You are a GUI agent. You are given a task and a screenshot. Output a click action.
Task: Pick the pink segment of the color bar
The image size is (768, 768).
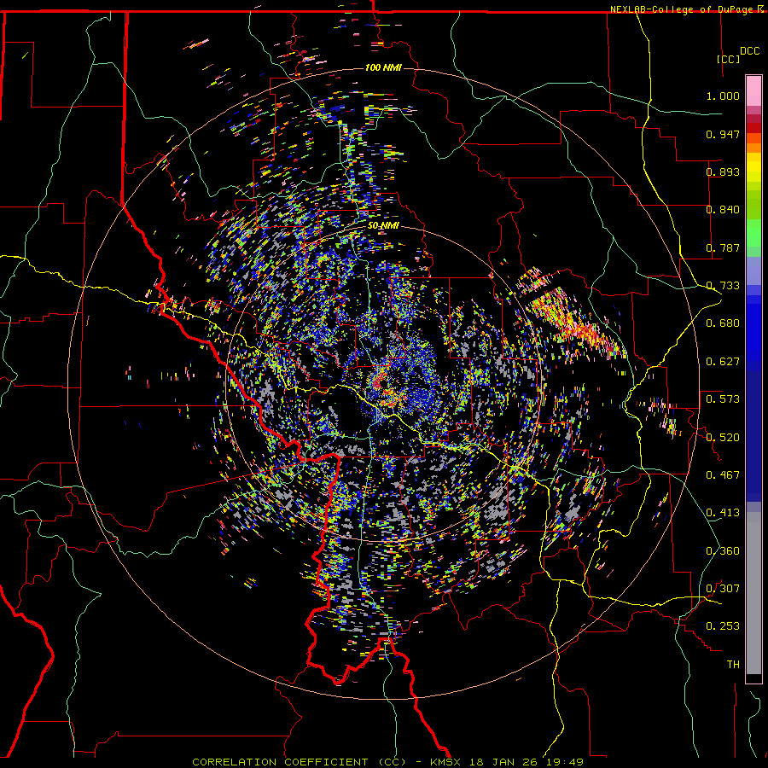click(753, 90)
